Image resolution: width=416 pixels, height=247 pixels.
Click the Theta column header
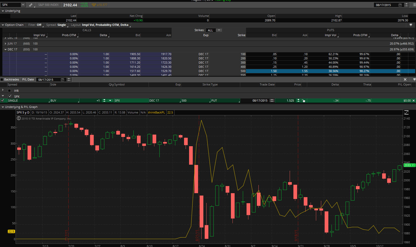point(367,84)
